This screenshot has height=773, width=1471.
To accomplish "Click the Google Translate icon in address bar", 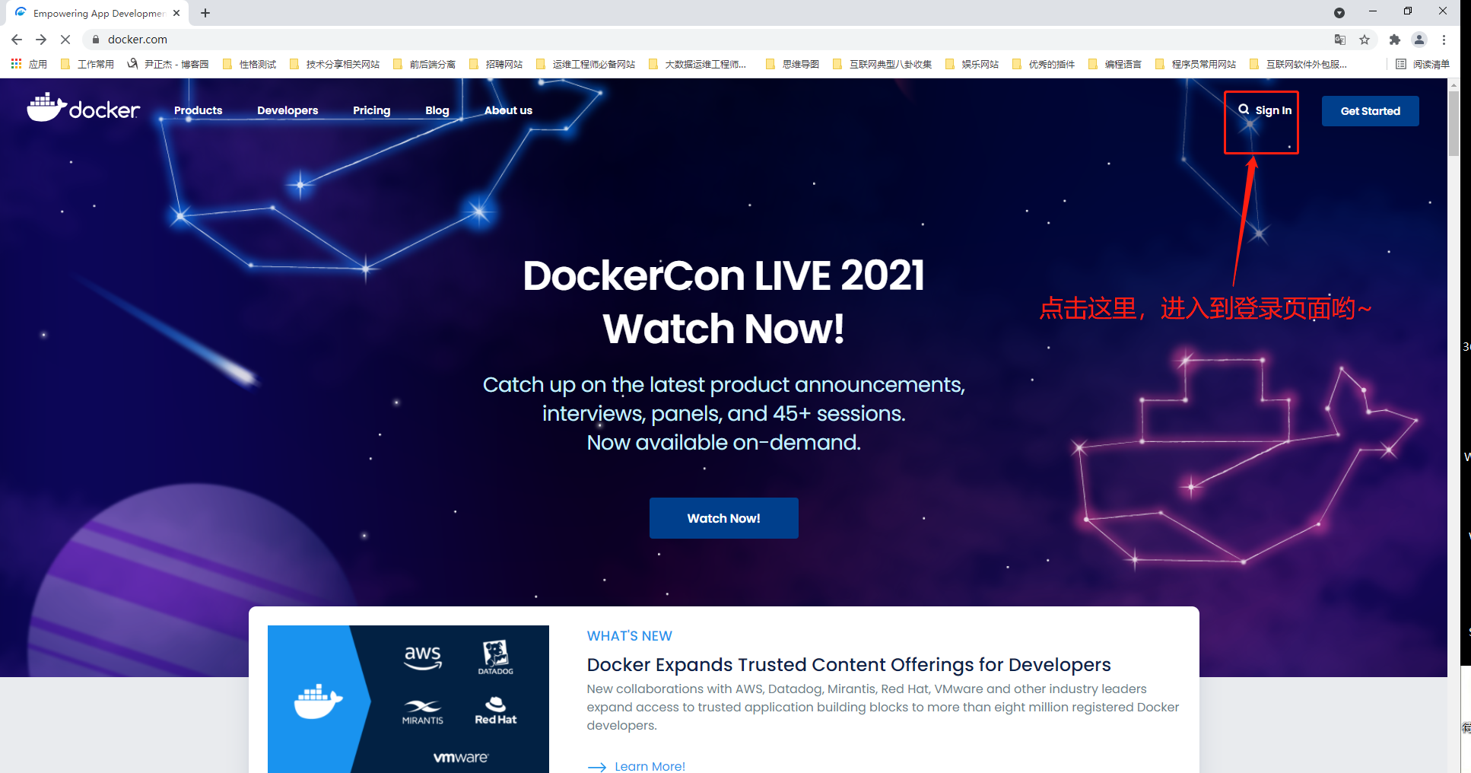I will (x=1340, y=40).
